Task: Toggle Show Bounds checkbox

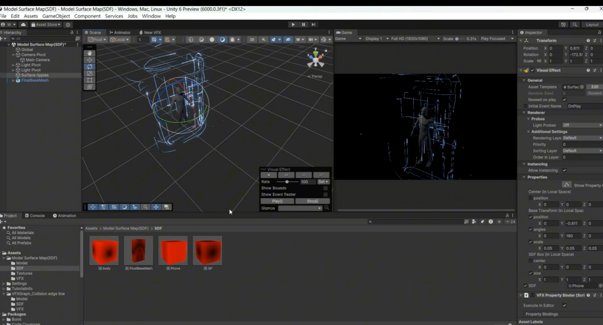Action: [x=325, y=188]
